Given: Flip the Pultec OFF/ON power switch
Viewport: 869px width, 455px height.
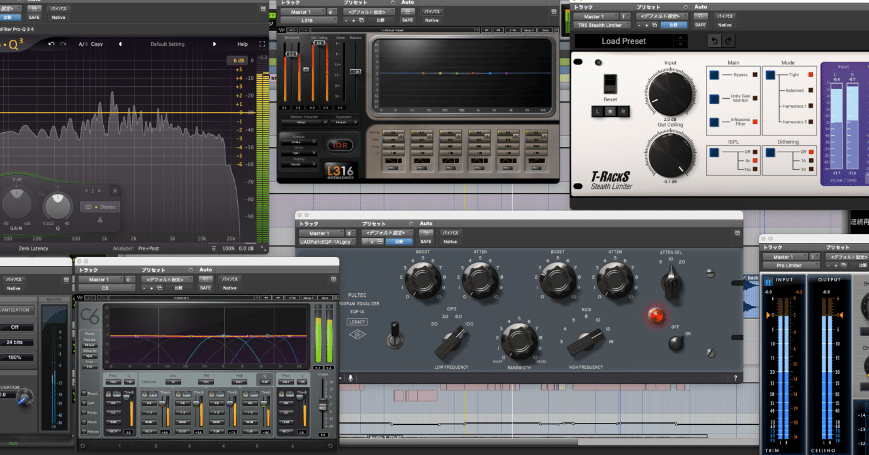Looking at the screenshot, I should tap(676, 342).
